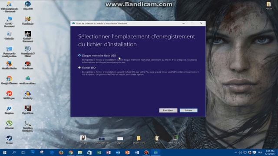
Task: Open the MEGAsync desktop shortcut
Action: (9, 95)
